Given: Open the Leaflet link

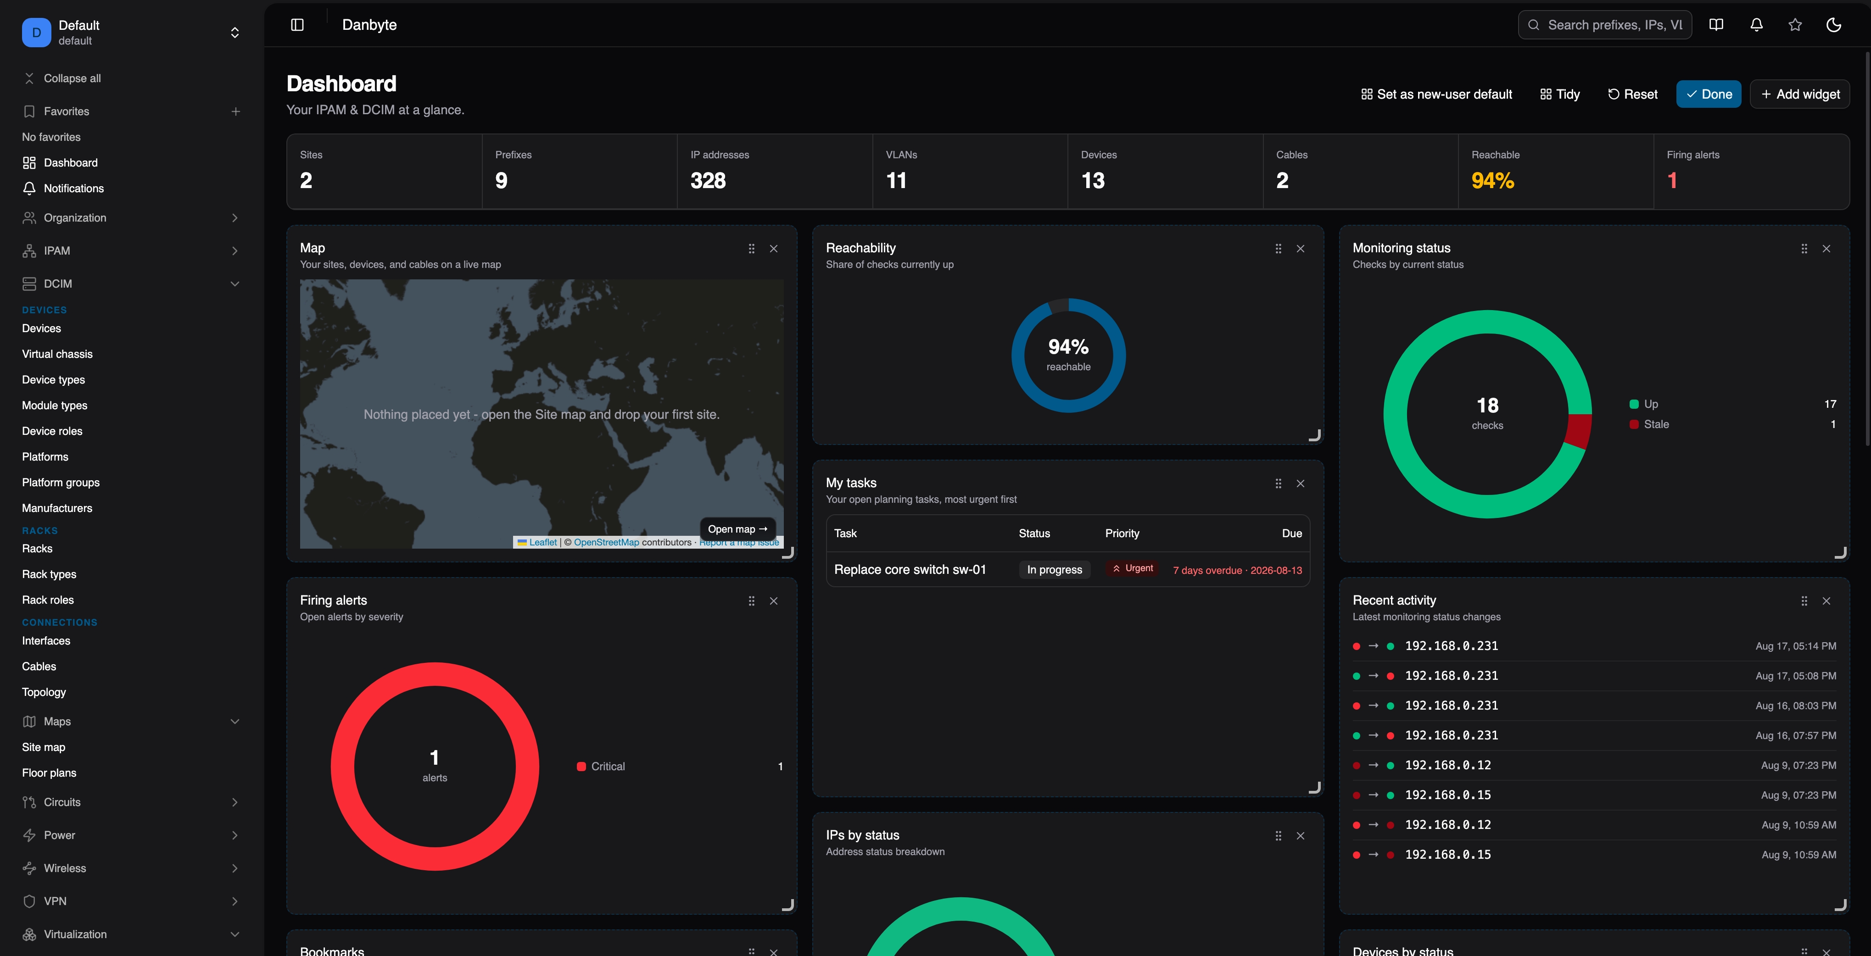Looking at the screenshot, I should tap(542, 542).
